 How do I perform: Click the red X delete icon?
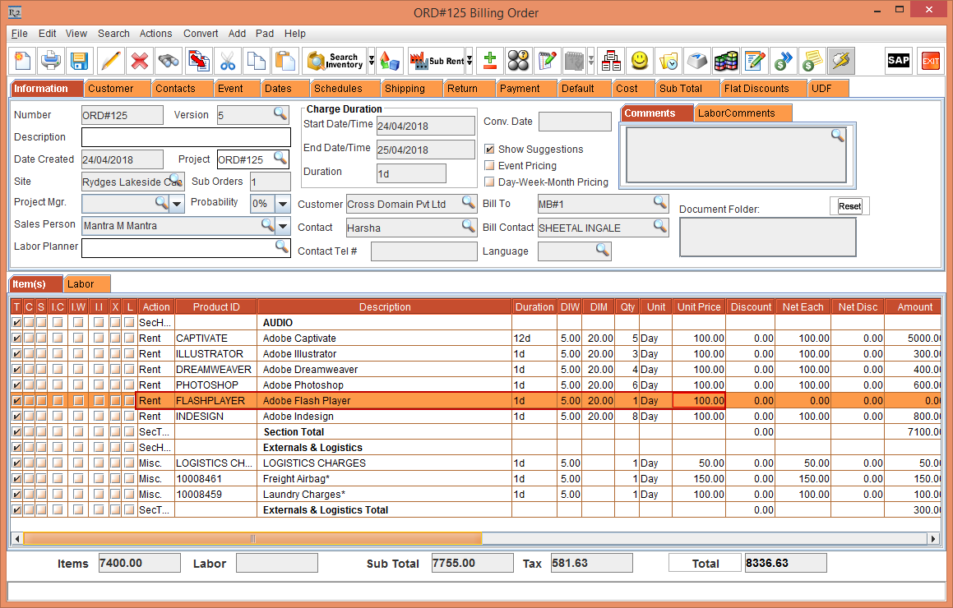point(140,61)
